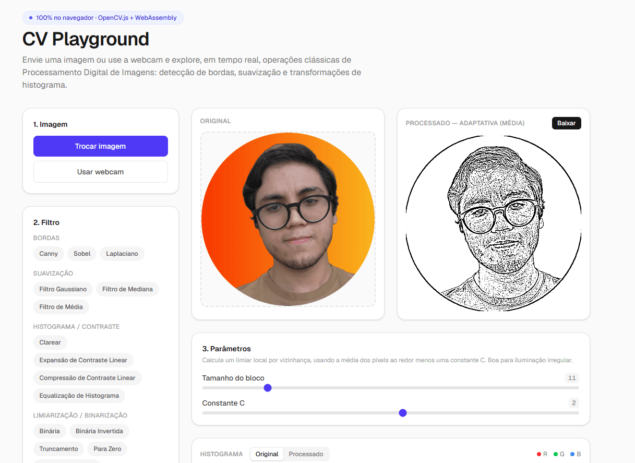Click the blue B legend dot
This screenshot has height=463, width=635.
[x=572, y=454]
